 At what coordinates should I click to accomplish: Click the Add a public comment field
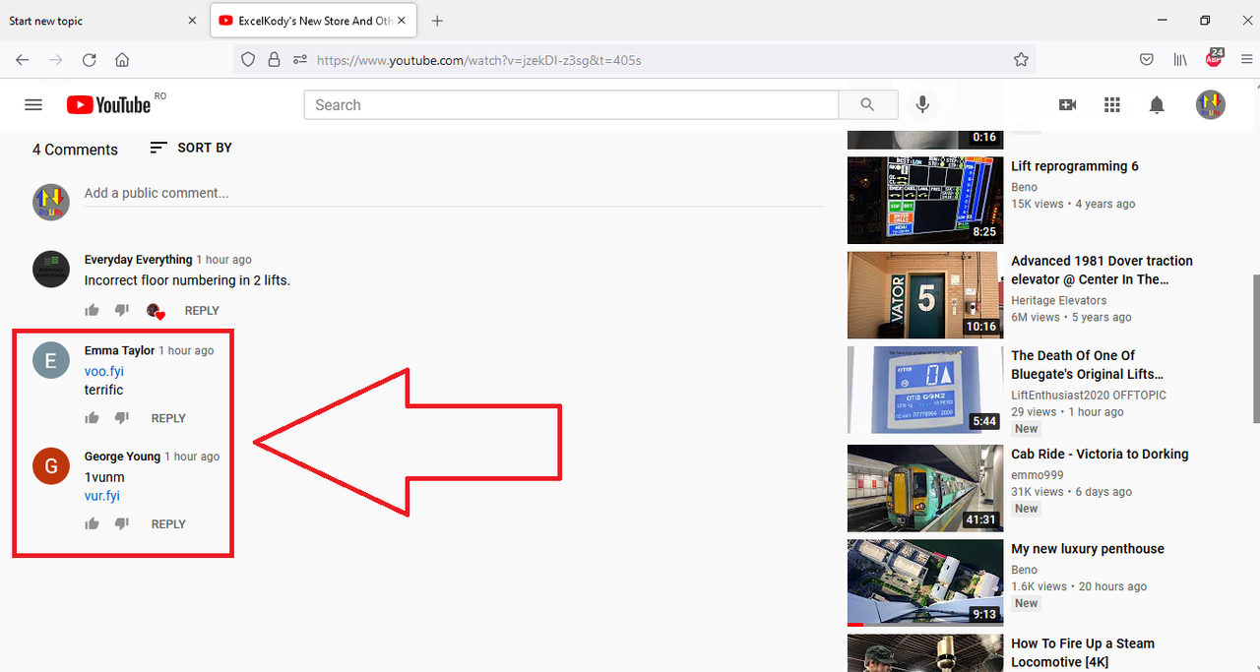coord(454,193)
